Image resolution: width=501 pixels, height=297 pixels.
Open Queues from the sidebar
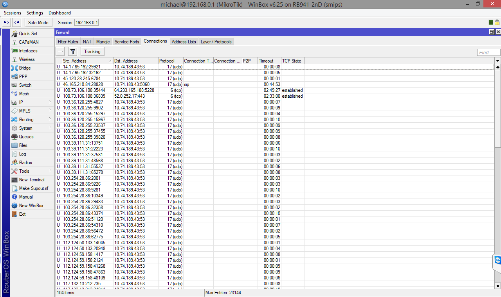[26, 137]
